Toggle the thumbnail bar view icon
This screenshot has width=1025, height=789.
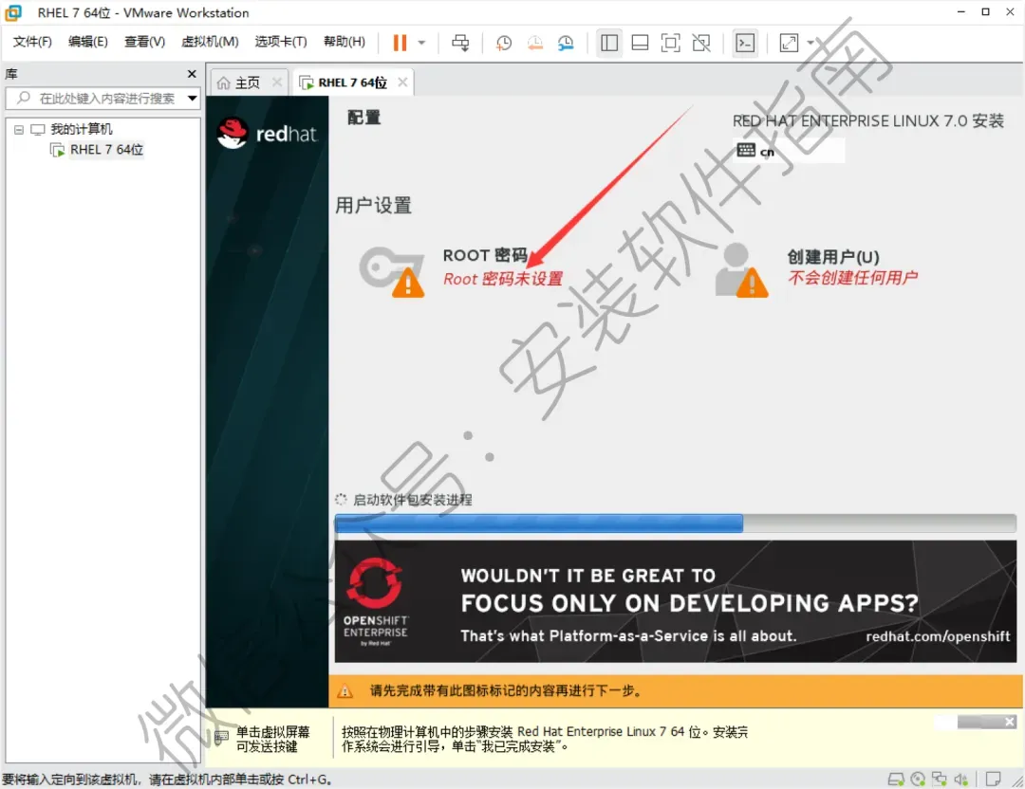pos(640,43)
